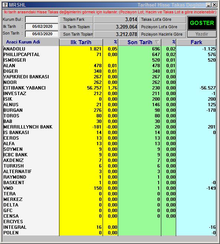Screen dimensions: 220x244
Task: Select the GFC row
Action: [x=110, y=211]
